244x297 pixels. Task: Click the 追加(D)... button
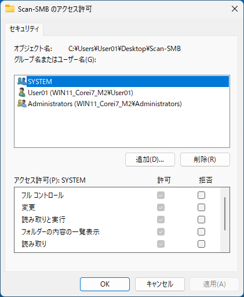pos(150,160)
